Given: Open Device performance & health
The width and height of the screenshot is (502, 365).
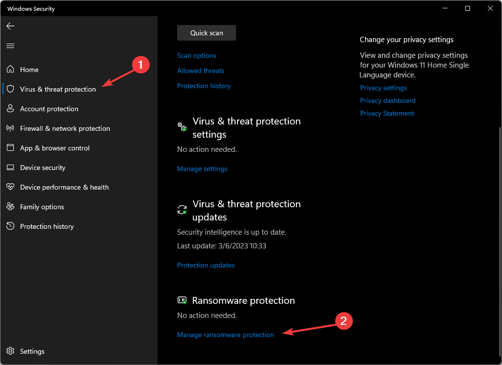Looking at the screenshot, I should click(x=64, y=187).
